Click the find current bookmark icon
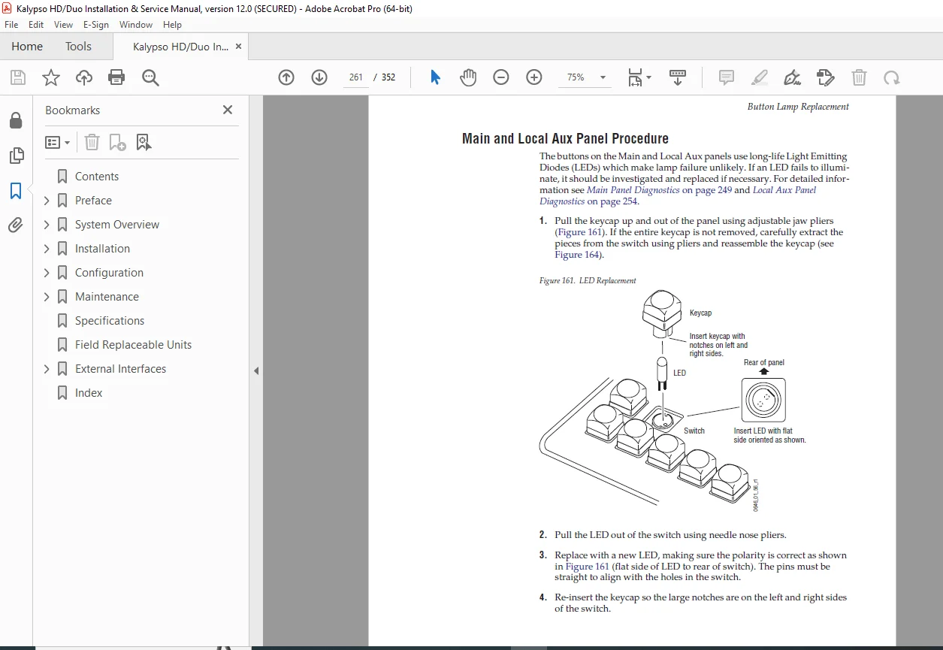This screenshot has height=650, width=943. (x=144, y=142)
